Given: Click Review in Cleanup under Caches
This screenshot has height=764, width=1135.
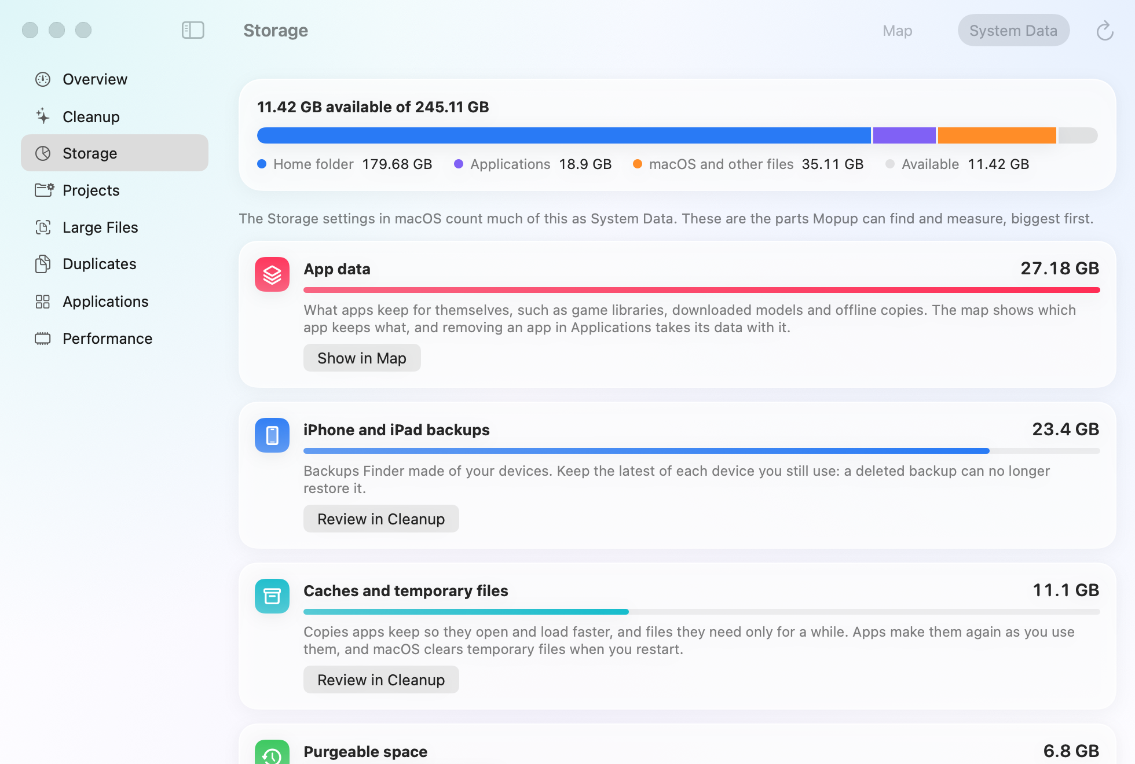Looking at the screenshot, I should click(x=381, y=680).
